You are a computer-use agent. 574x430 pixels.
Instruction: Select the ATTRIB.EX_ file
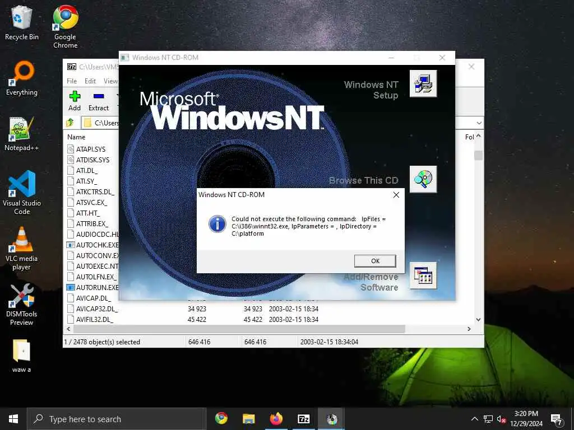point(92,223)
